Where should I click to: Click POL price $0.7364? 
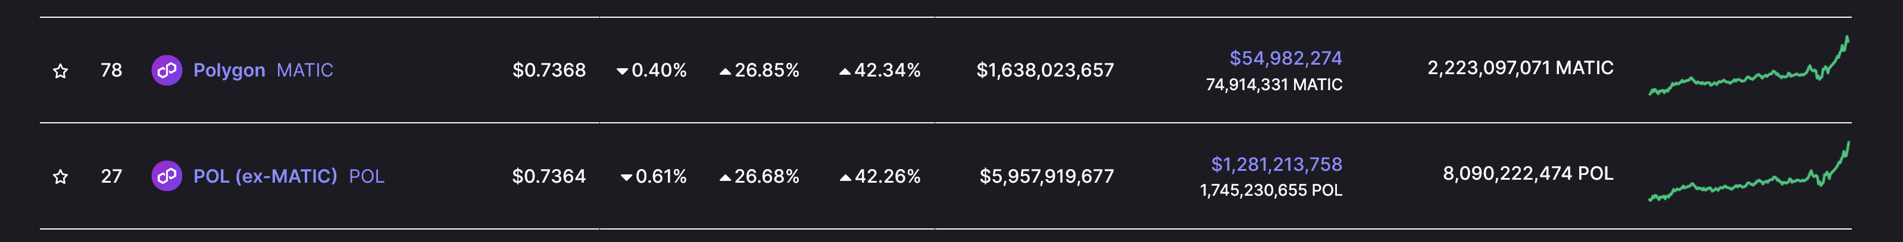coord(549,176)
